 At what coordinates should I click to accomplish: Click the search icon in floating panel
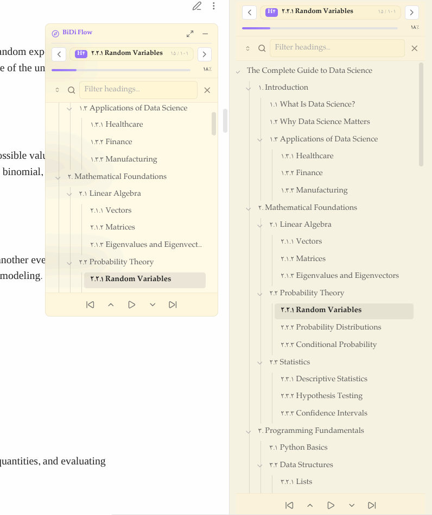click(x=71, y=90)
